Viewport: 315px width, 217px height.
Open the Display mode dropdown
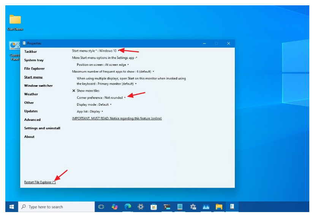coord(94,105)
